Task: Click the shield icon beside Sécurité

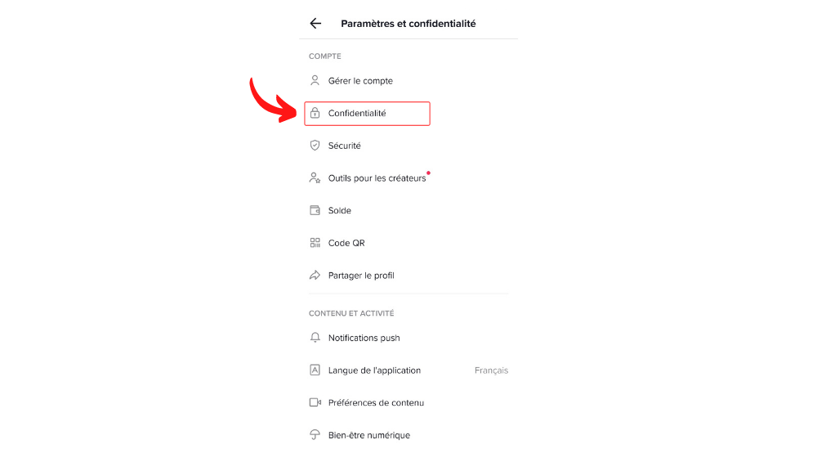Action: [315, 146]
